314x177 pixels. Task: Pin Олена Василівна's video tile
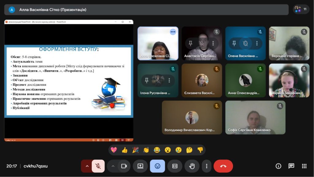tap(234, 44)
